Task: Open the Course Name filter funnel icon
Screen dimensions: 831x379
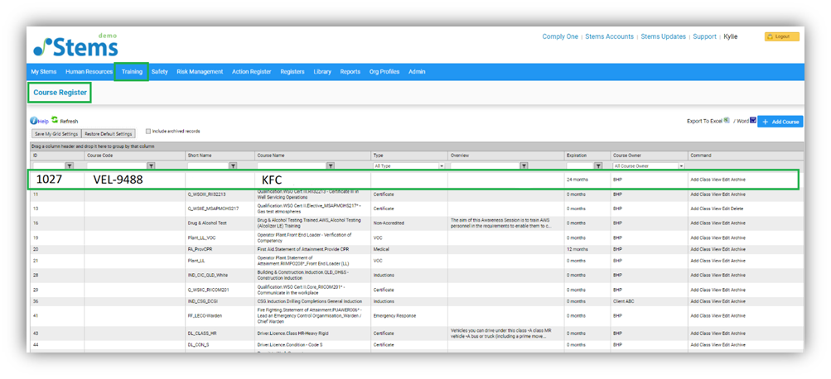Action: (x=331, y=166)
